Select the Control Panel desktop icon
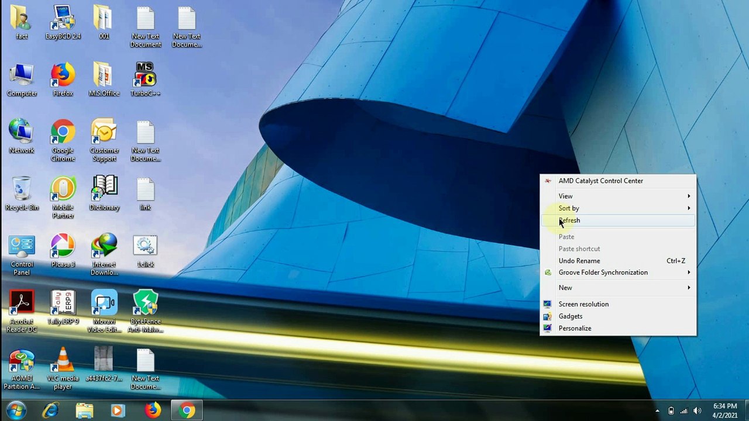 pos(22,255)
